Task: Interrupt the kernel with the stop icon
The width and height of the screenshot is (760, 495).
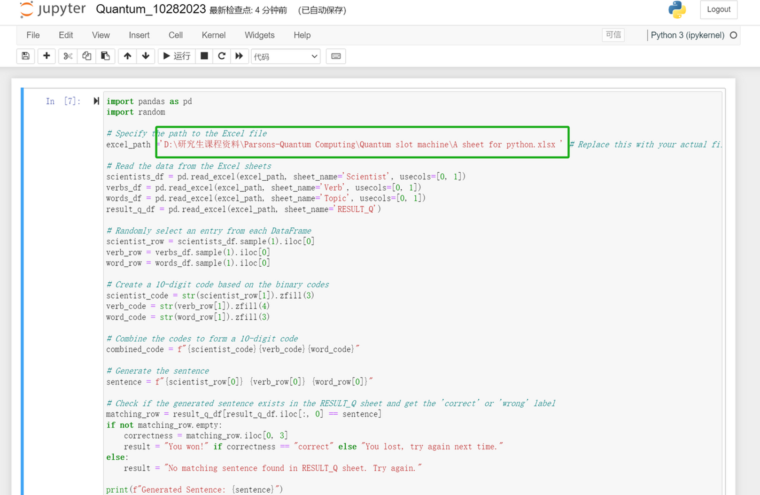Action: tap(204, 56)
